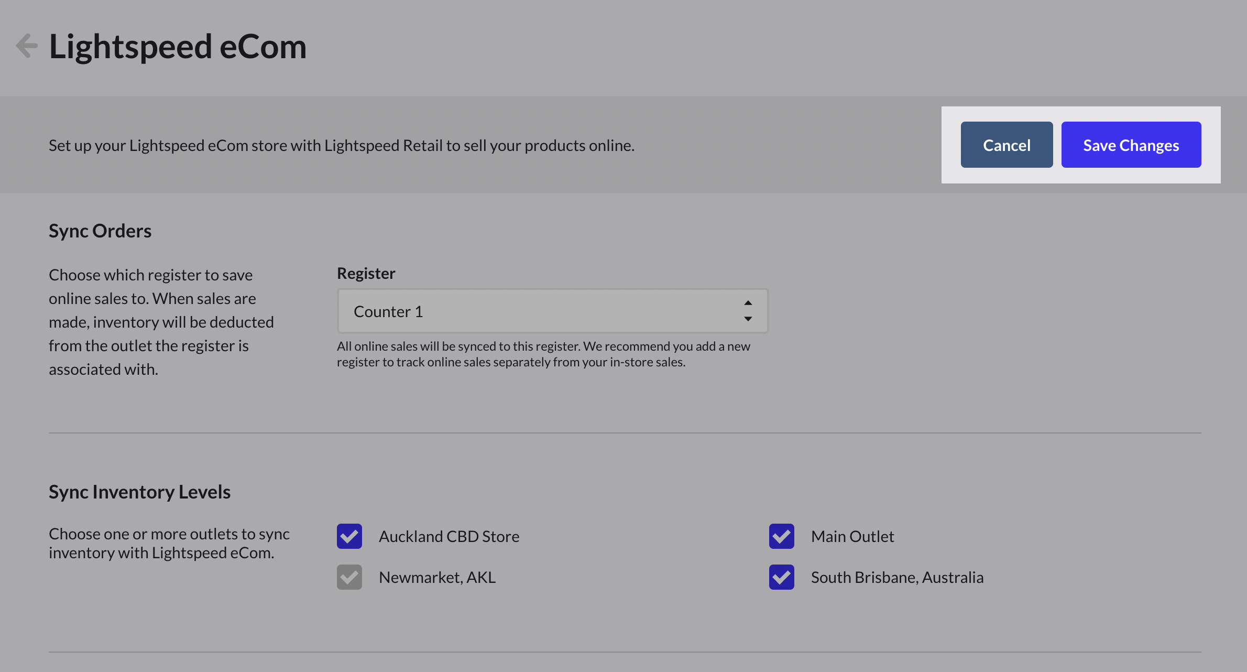Toggle the Newmarket, AKL checkbox
The height and width of the screenshot is (672, 1247).
349,577
